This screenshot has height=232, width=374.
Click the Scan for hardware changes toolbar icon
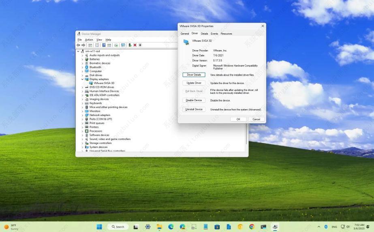coord(123,45)
